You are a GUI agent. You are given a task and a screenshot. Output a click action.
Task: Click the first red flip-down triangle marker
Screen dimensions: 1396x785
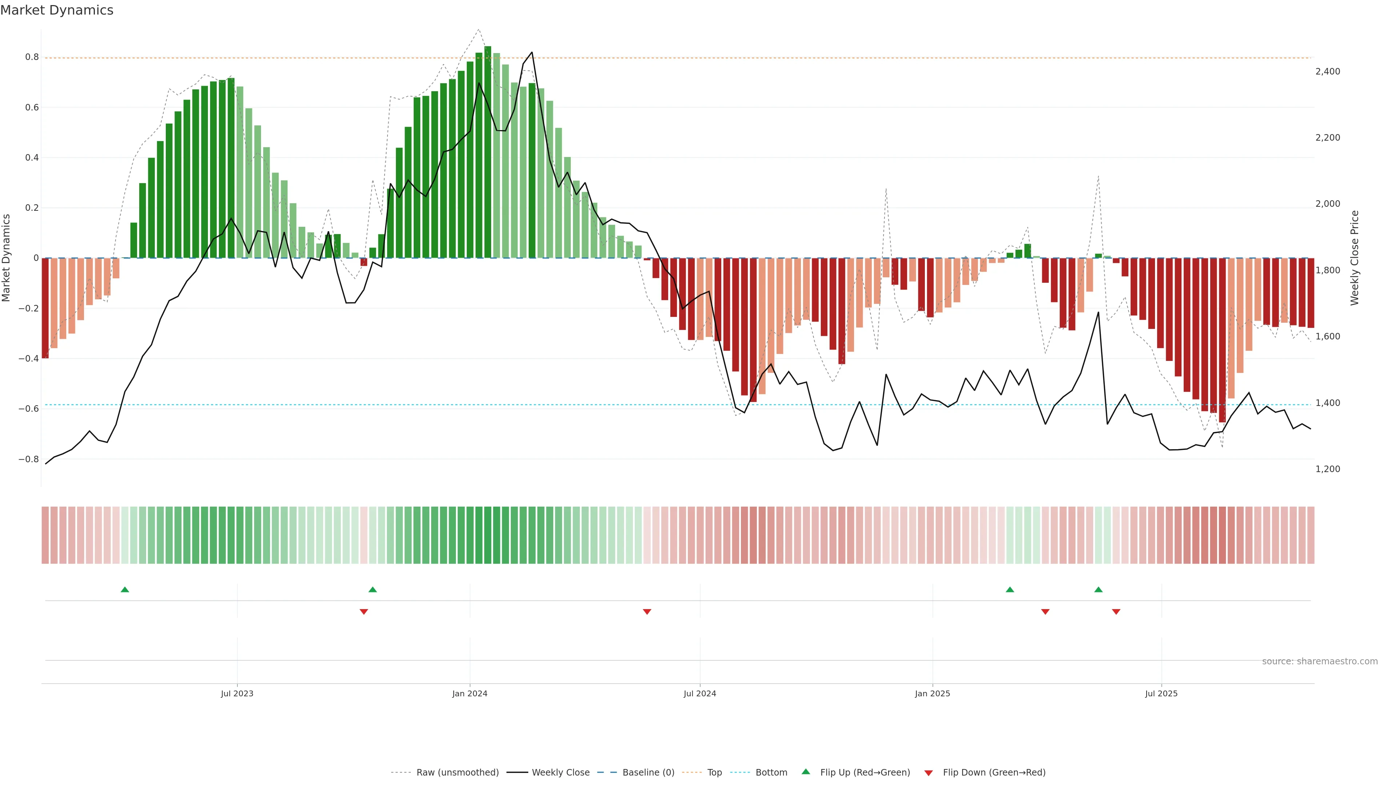click(x=364, y=612)
